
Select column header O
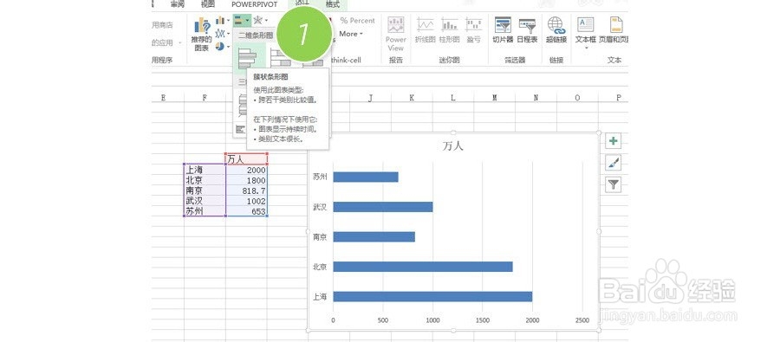point(577,98)
